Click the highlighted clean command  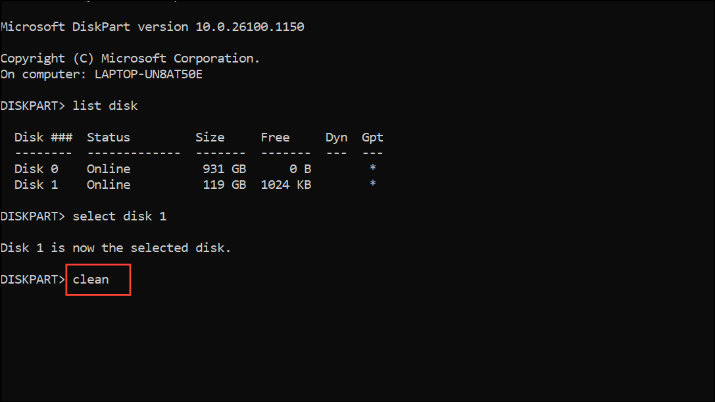(x=91, y=280)
